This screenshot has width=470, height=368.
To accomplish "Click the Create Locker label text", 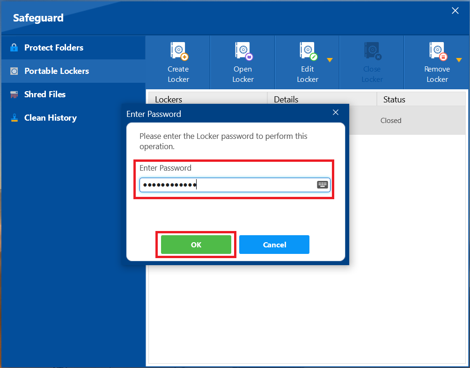I will [x=178, y=74].
